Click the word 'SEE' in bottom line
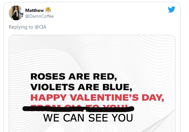The height and width of the screenshot is (132, 189). click(98, 118)
